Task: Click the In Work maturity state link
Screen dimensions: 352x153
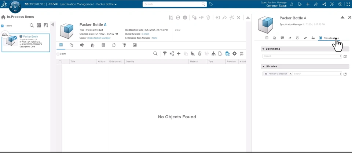Action: [x=145, y=34]
